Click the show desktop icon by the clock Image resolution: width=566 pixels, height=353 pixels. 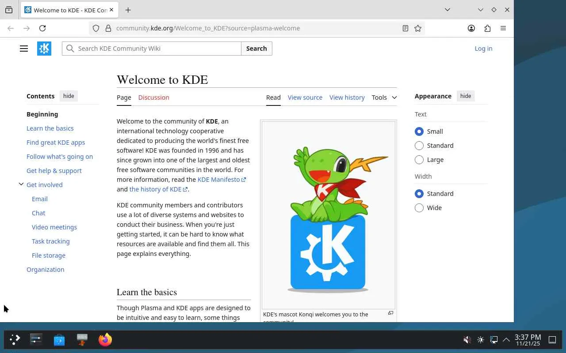(552, 340)
